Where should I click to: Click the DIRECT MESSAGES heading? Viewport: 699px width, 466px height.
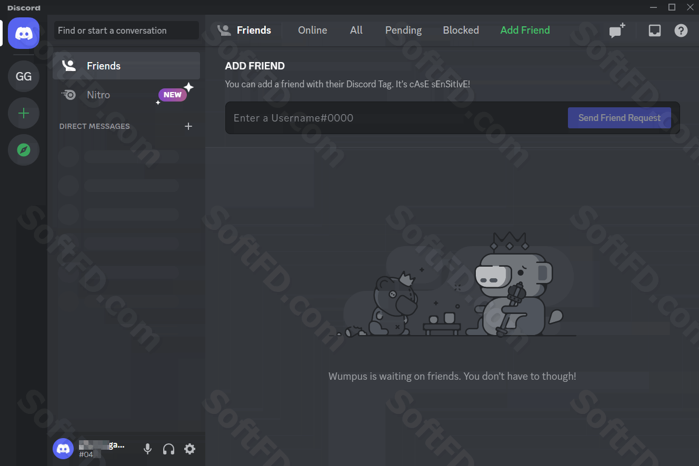tap(94, 126)
